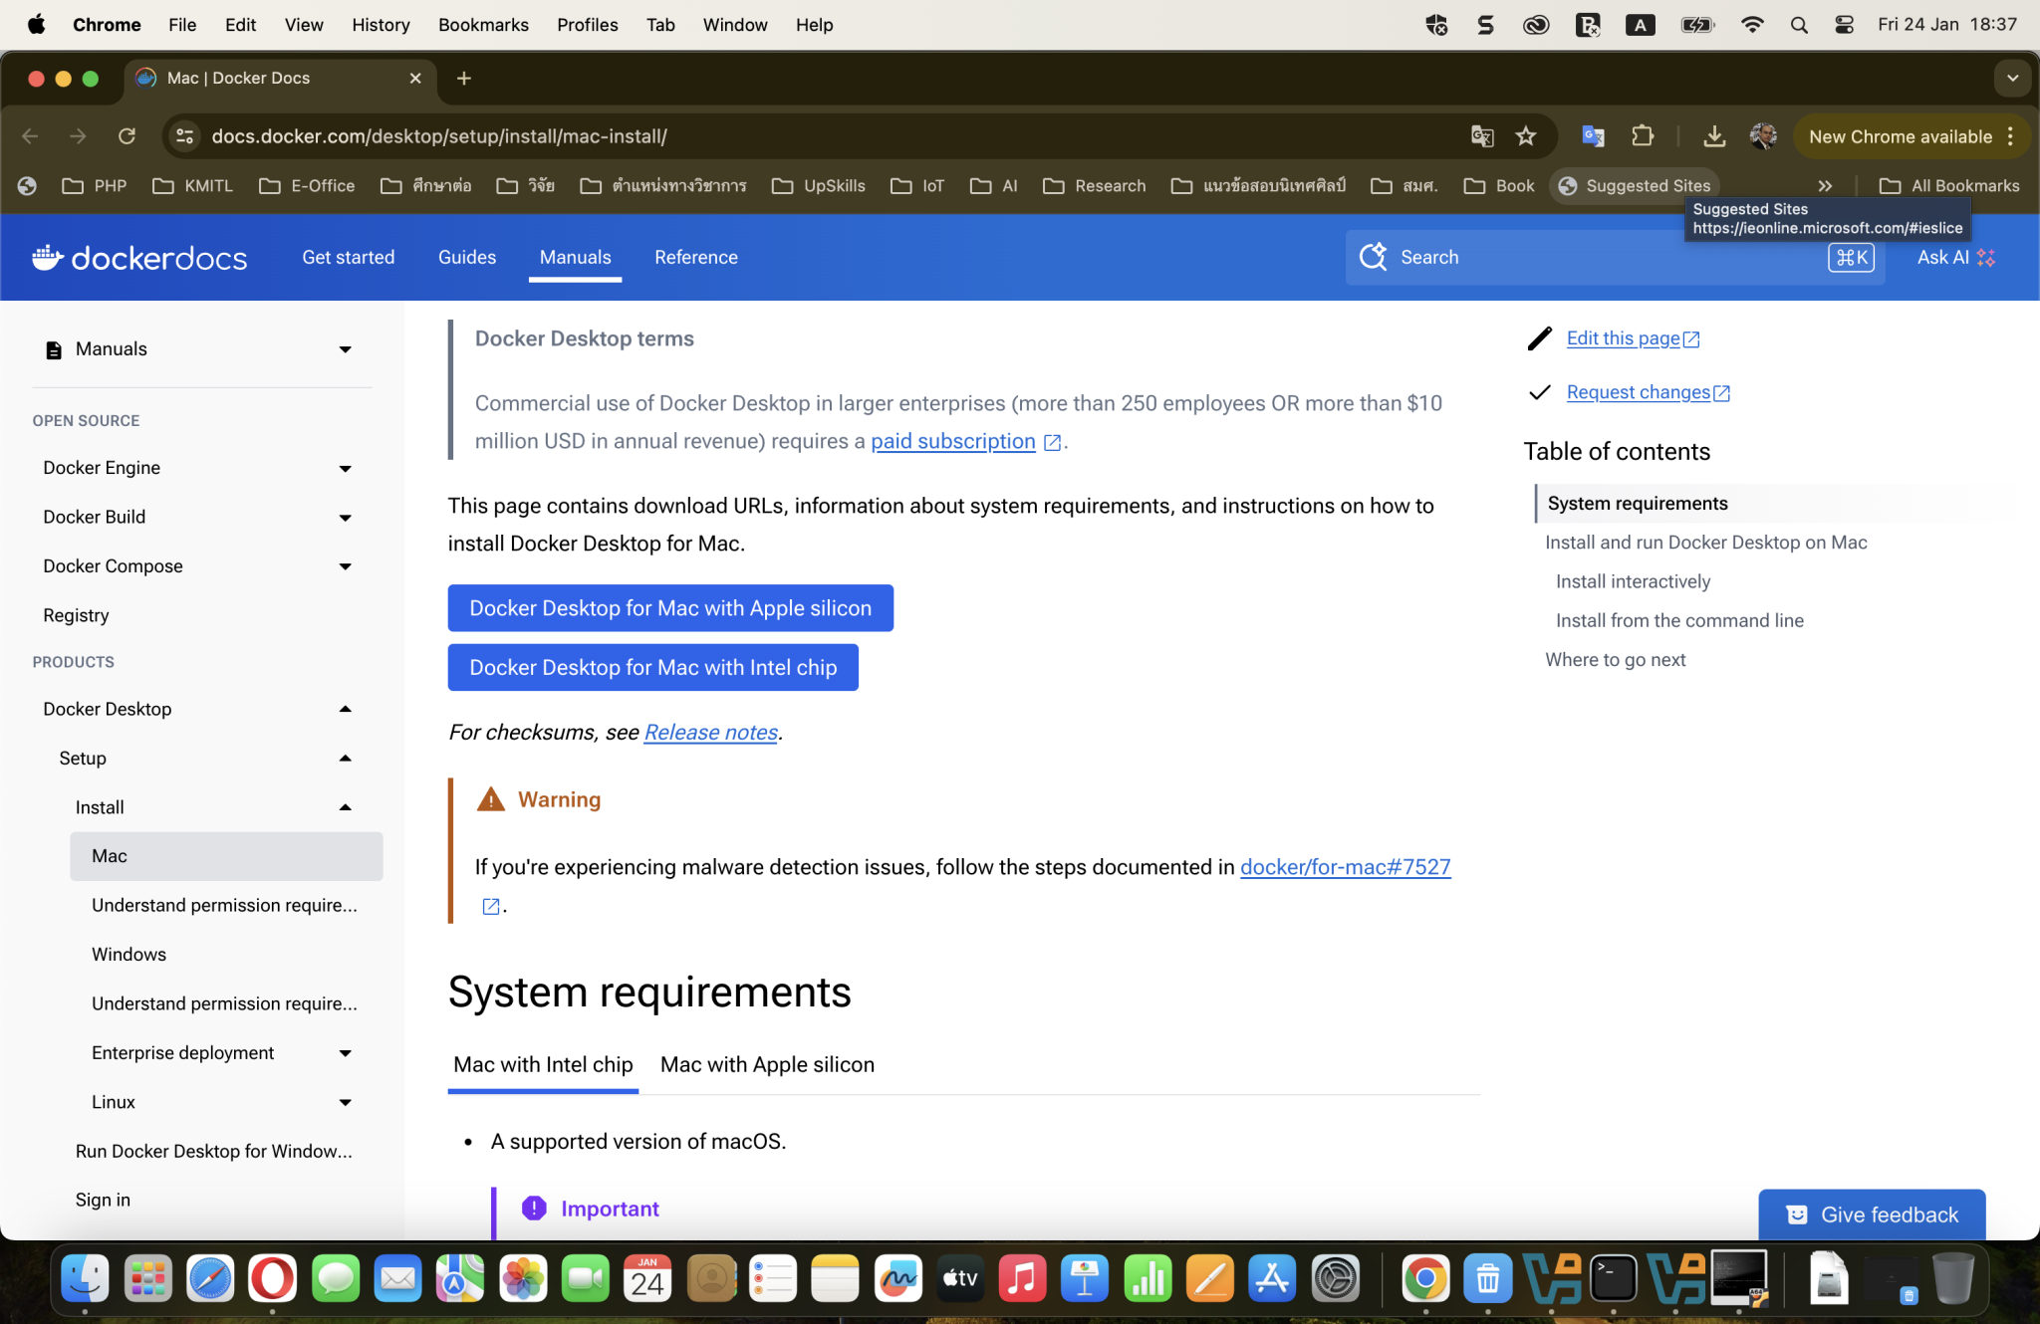Click the dockerdocs whale logo
The width and height of the screenshot is (2040, 1324).
pyautogui.click(x=46, y=258)
